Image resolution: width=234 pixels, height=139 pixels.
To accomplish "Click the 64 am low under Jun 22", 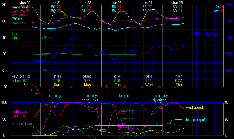I will coord(83,11).
